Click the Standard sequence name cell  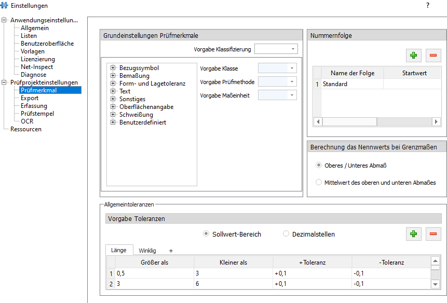tap(352, 84)
